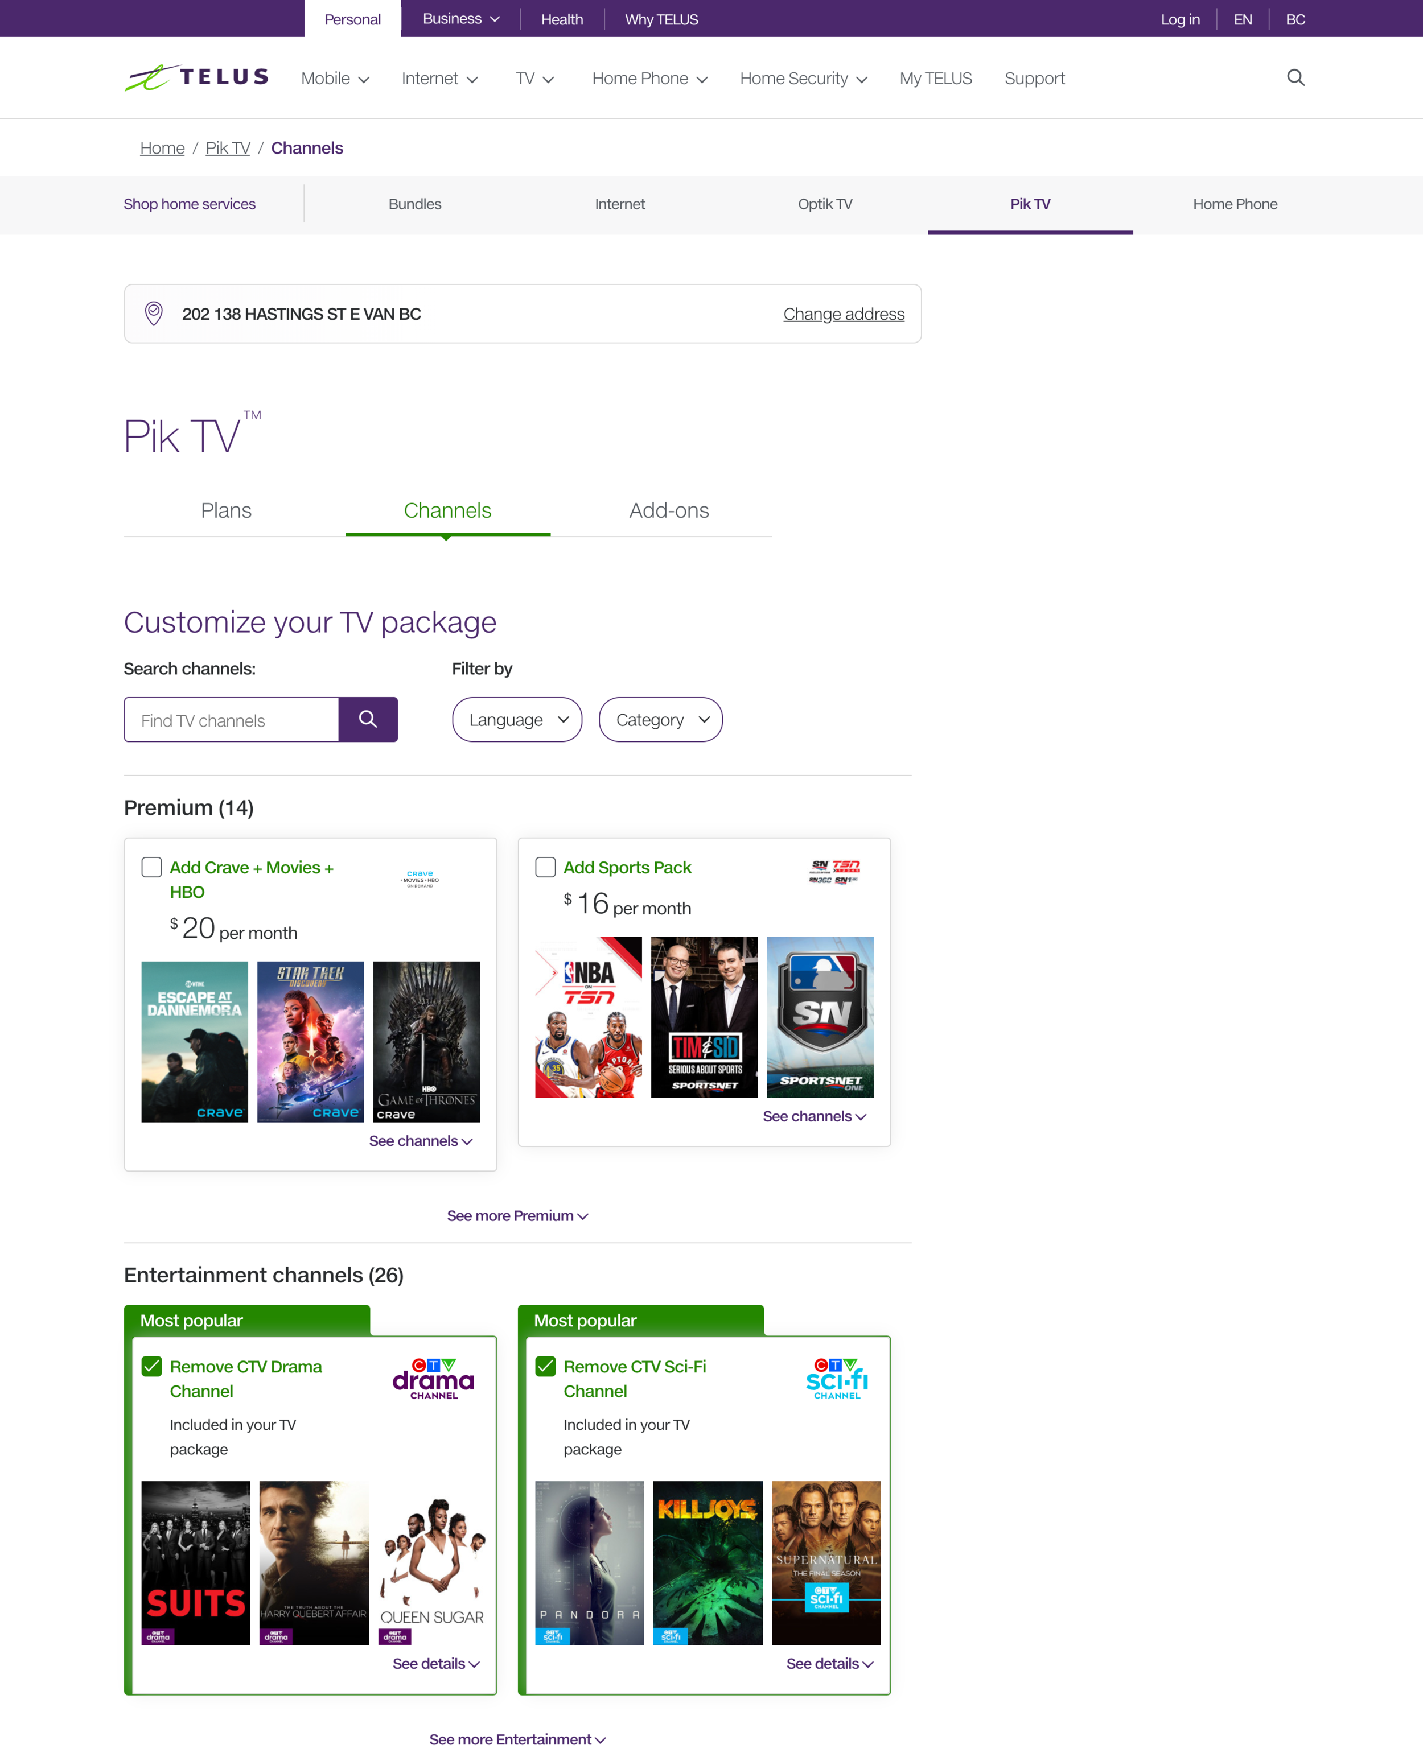Expand the Home Phone navigation menu
Image resolution: width=1423 pixels, height=1761 pixels.
650,79
